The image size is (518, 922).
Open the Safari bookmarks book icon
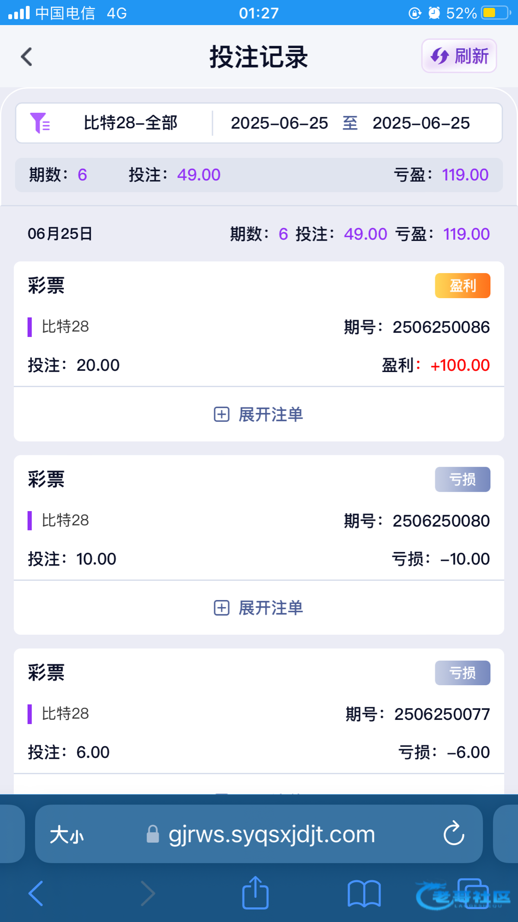point(364,893)
